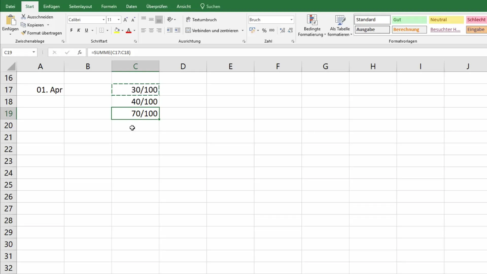Open the Zahl group dialog launcher
The image size is (487, 274).
(x=293, y=41)
